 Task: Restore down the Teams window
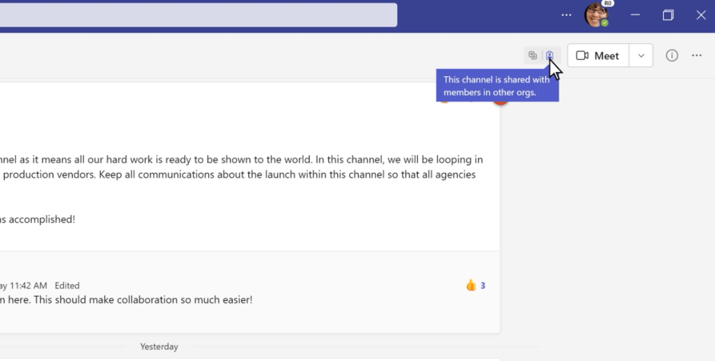point(668,15)
